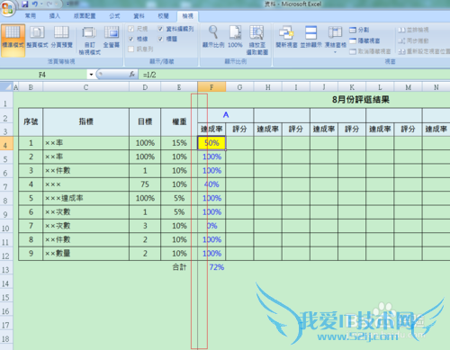The image size is (450, 350).
Task: Click ××件數 in sequence row 3
Action: 85,171
